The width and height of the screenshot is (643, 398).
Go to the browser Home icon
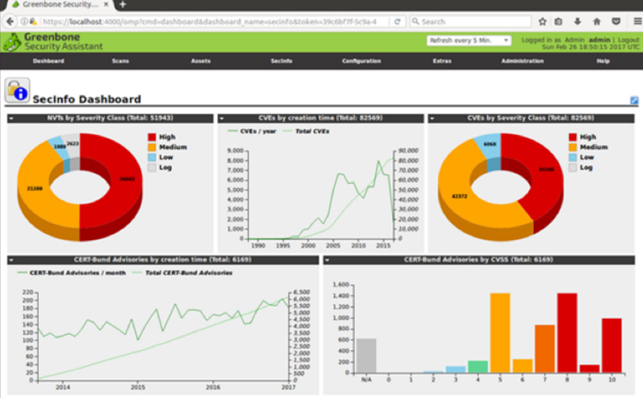[x=597, y=21]
